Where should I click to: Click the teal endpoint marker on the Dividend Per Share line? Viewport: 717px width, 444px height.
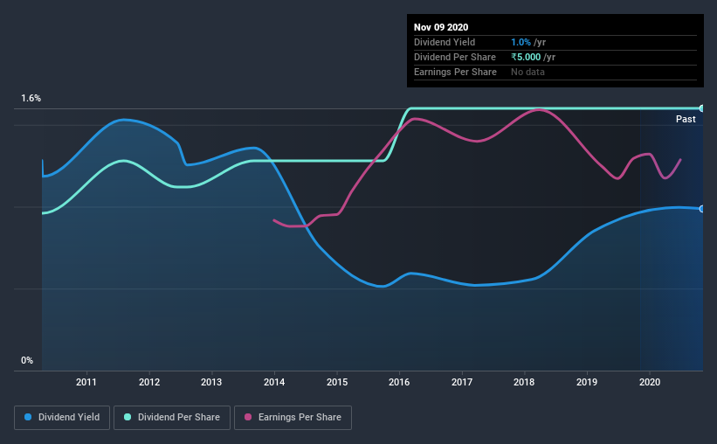(x=702, y=108)
